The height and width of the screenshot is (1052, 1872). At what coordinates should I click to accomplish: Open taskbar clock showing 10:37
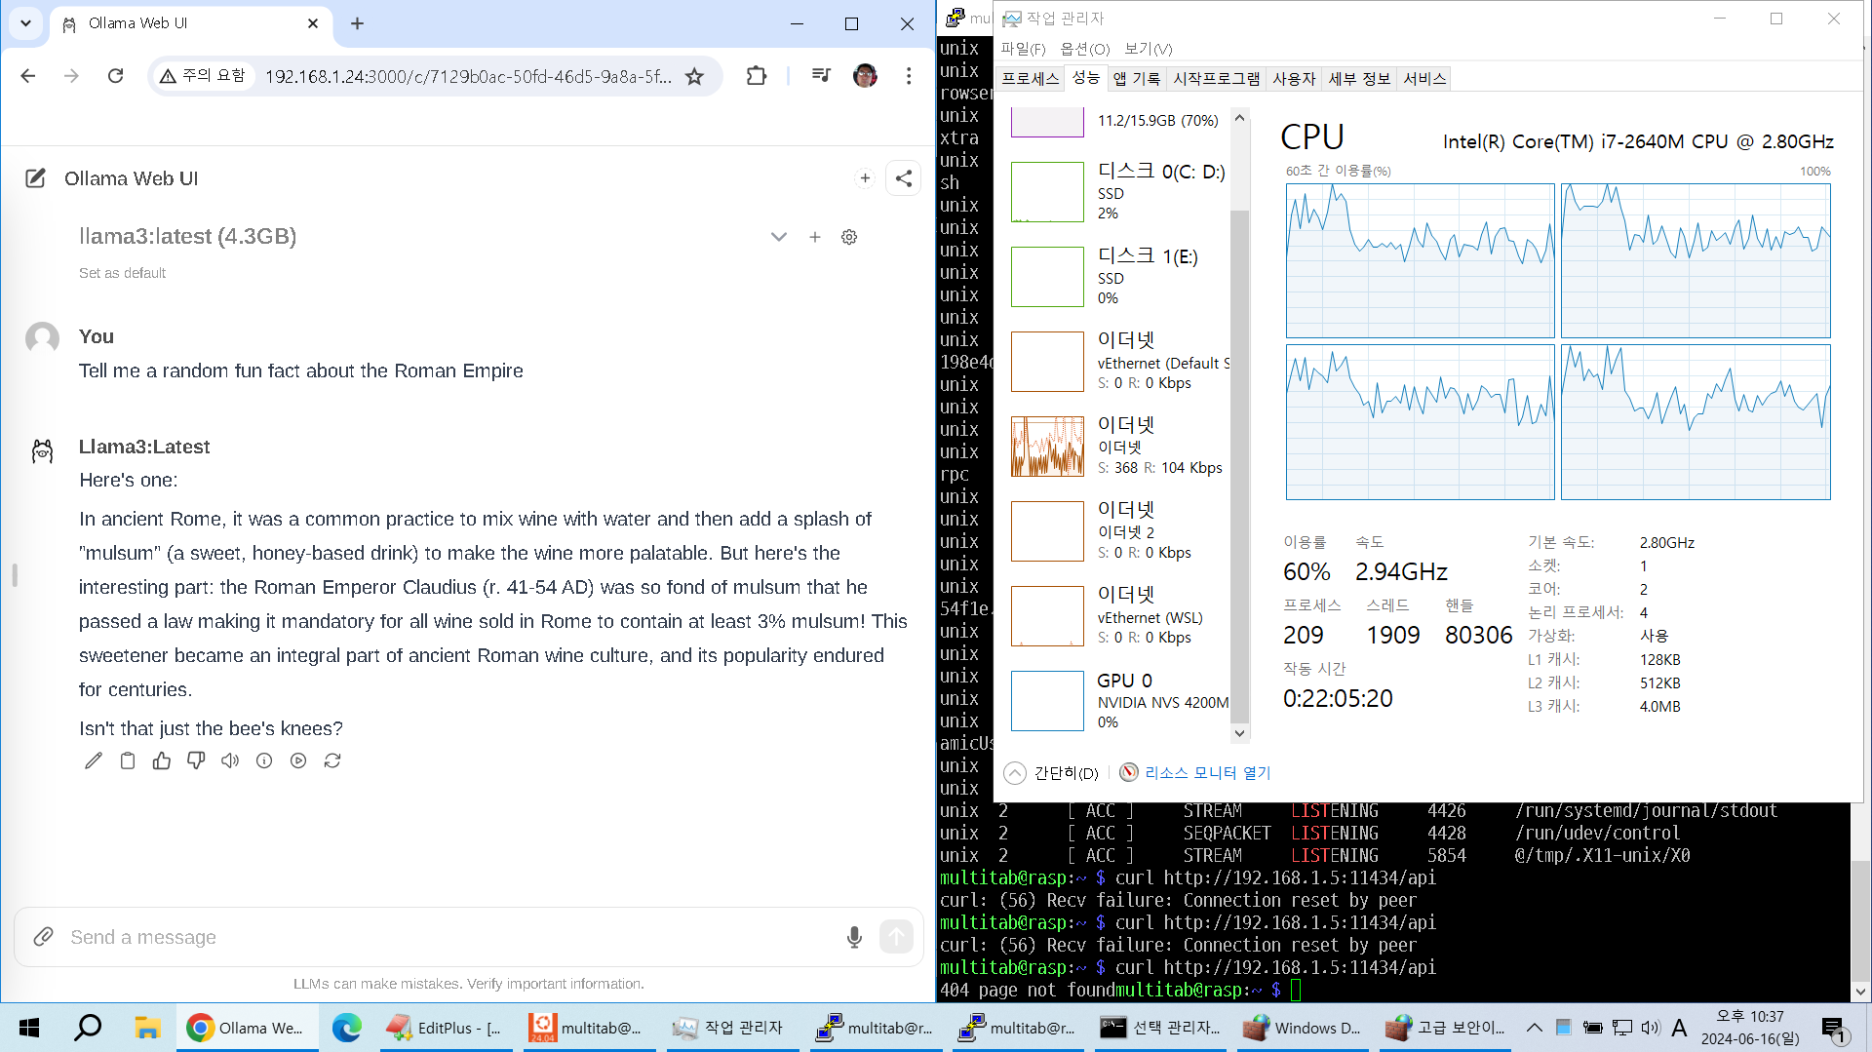1750,1028
